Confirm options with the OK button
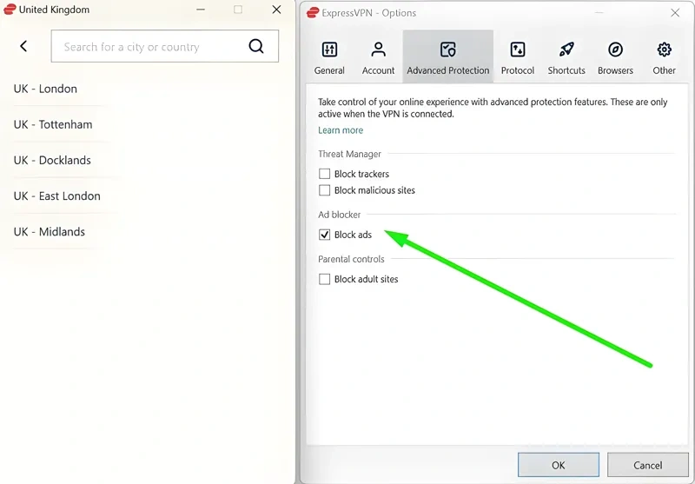The height and width of the screenshot is (484, 695). click(559, 465)
